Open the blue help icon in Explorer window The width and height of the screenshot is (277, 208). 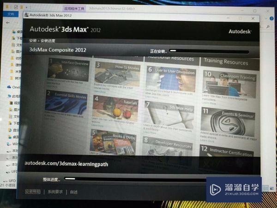coord(271,18)
